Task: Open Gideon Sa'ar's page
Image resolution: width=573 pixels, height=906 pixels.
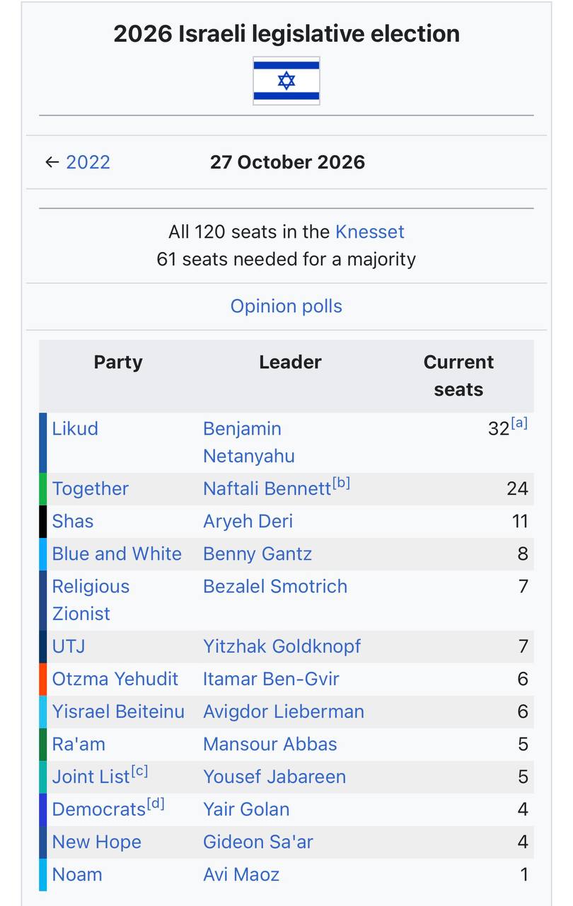Action: point(258,842)
